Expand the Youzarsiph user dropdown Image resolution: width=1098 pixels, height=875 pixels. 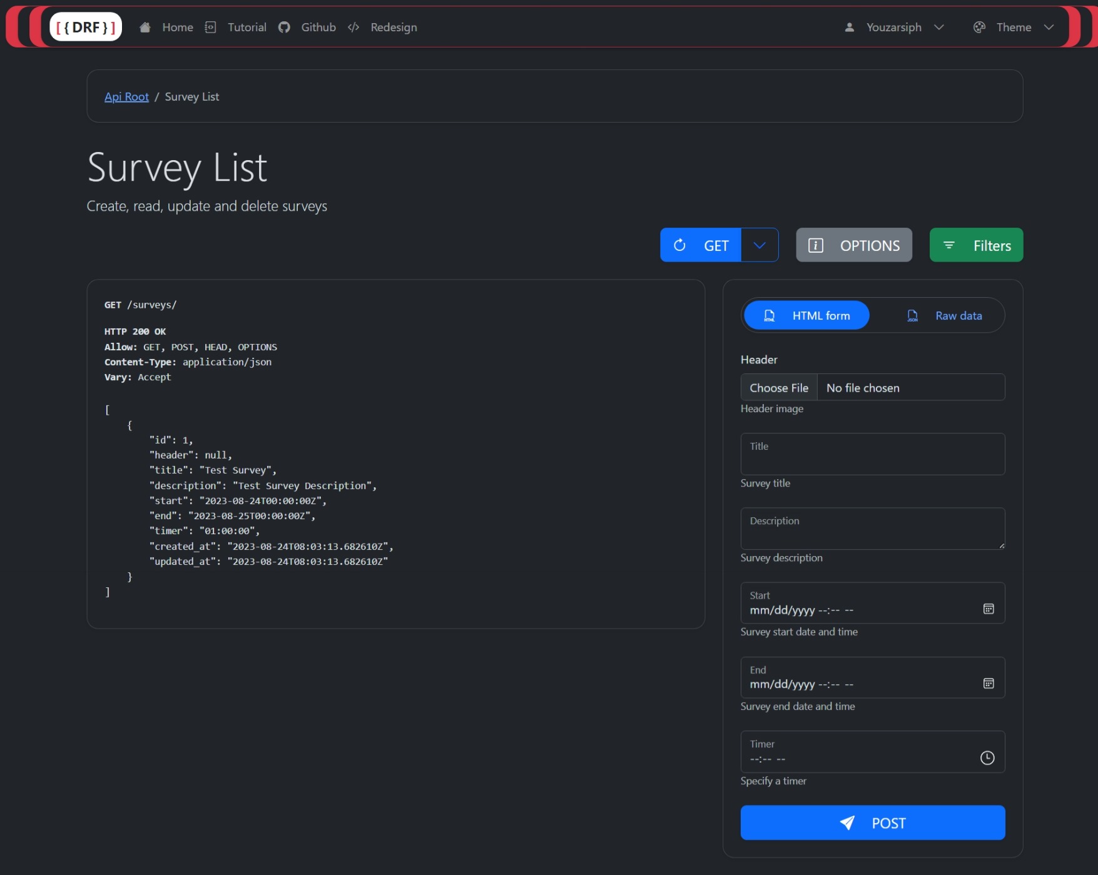tap(894, 27)
